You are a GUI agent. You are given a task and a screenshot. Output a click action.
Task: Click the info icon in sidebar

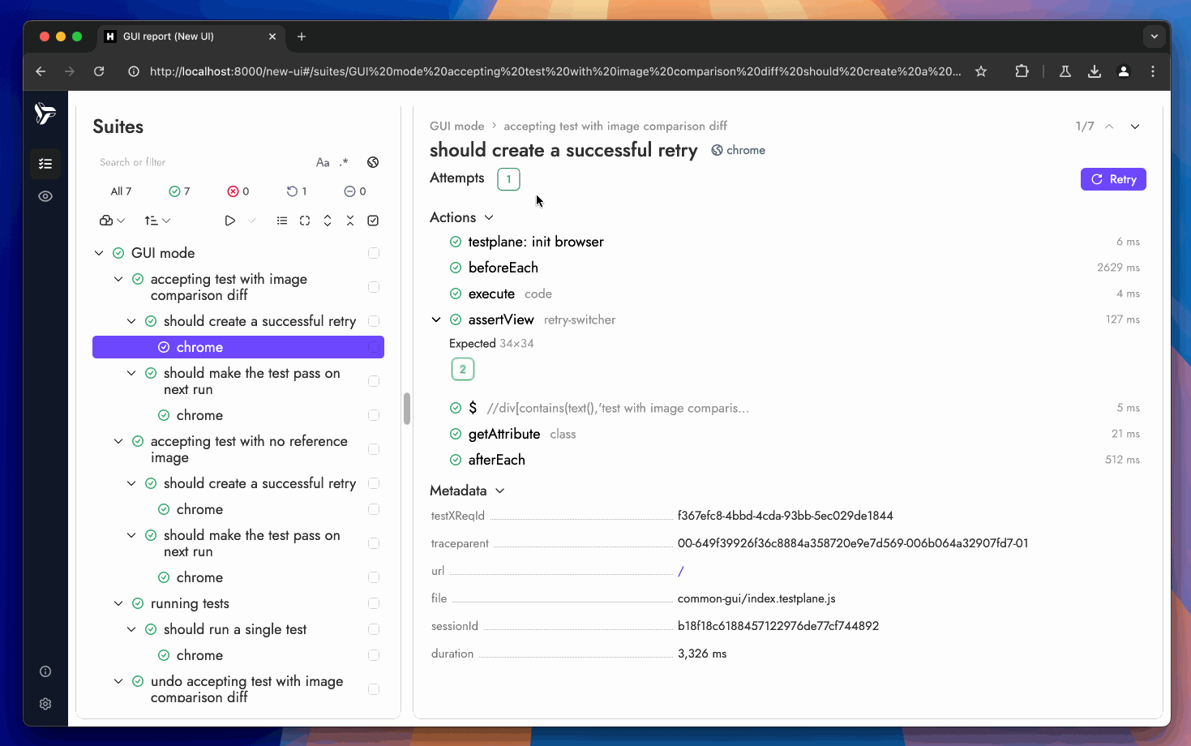45,671
